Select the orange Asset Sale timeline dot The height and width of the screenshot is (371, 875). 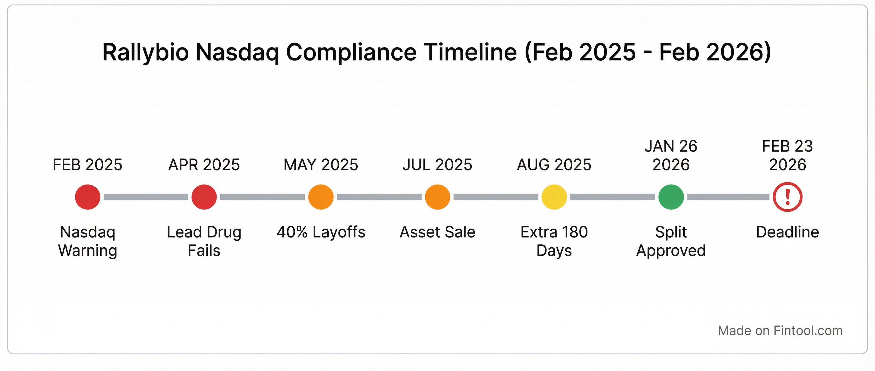(x=438, y=197)
